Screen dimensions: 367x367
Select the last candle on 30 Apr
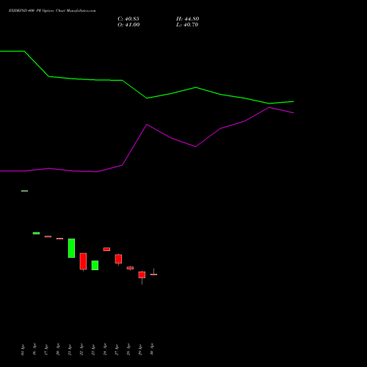[x=153, y=275]
